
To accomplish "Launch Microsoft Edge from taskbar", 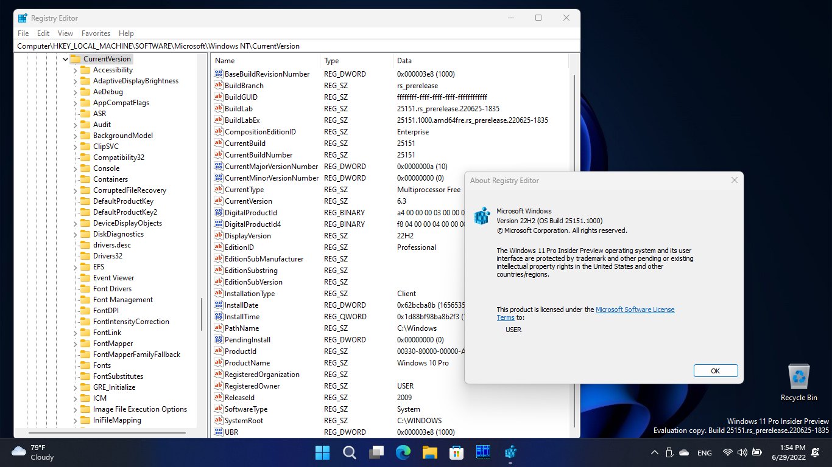I will [403, 452].
